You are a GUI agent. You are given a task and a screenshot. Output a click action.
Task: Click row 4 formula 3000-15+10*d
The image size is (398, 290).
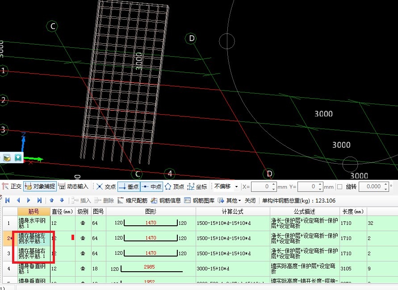click(x=213, y=269)
